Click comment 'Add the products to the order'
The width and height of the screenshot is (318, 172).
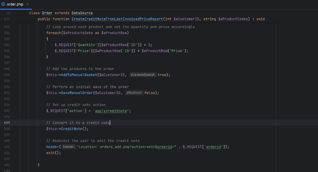coord(80,69)
